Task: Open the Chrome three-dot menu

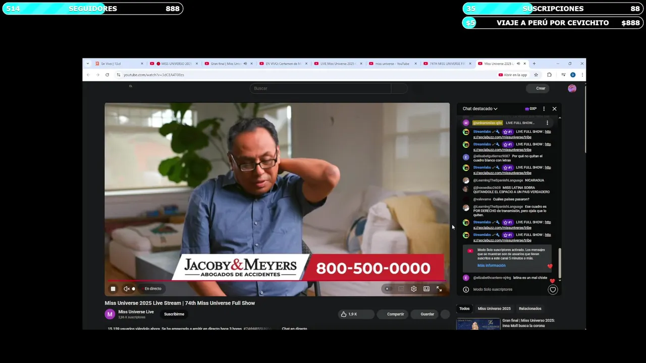Action: [582, 75]
